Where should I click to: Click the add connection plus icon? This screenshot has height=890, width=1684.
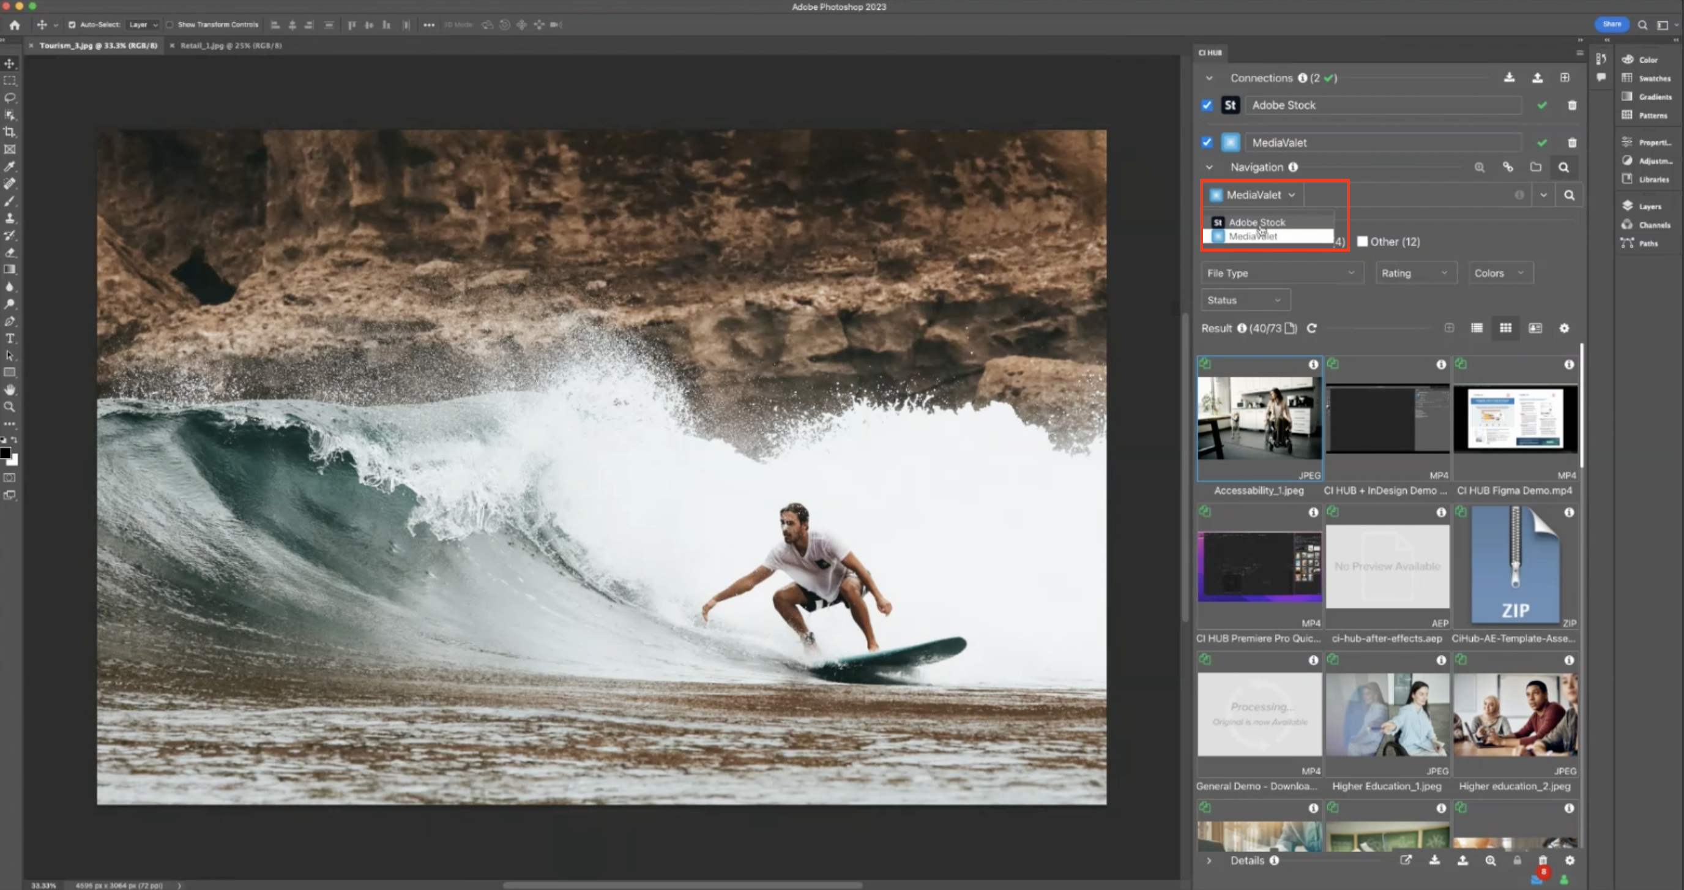[x=1564, y=78]
